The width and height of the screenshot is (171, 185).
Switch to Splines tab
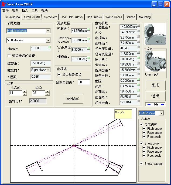tap(130, 17)
